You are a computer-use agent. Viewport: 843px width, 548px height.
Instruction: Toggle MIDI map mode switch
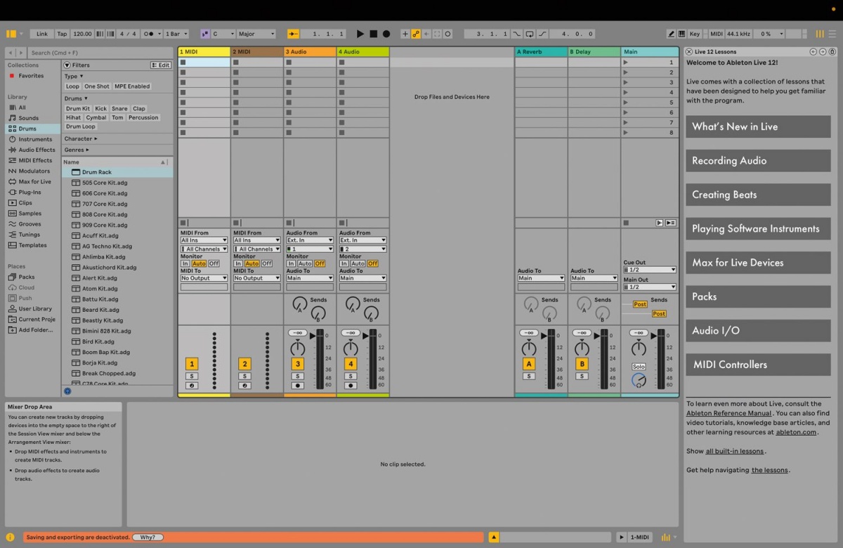[716, 34]
